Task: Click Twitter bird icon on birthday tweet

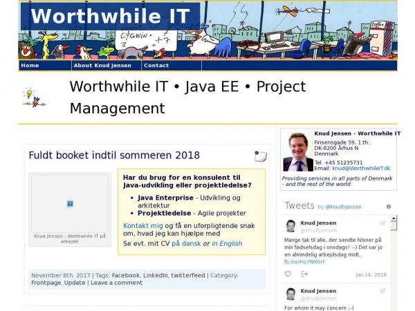Action: [382, 223]
